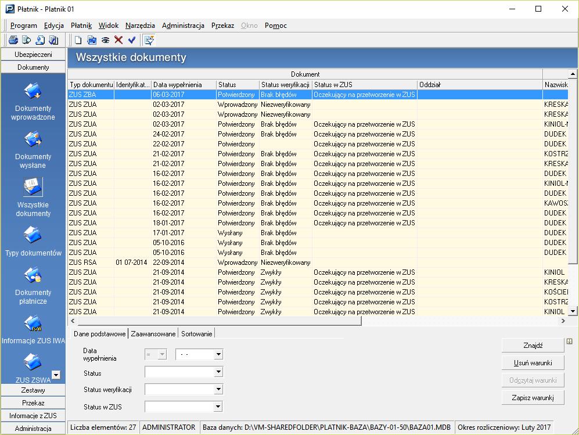This screenshot has height=435, width=579.
Task: Sort by the Typ dokumentu column header
Action: pyautogui.click(x=91, y=85)
